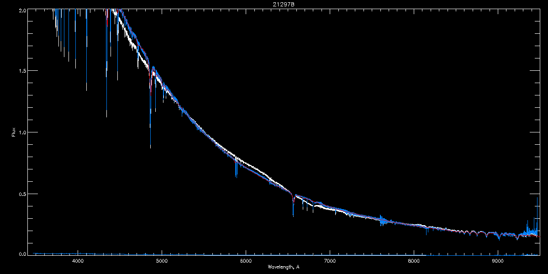Screen dimensions: 548x274
Task: Click the x-axis tick label 9000
Action: 498,261
